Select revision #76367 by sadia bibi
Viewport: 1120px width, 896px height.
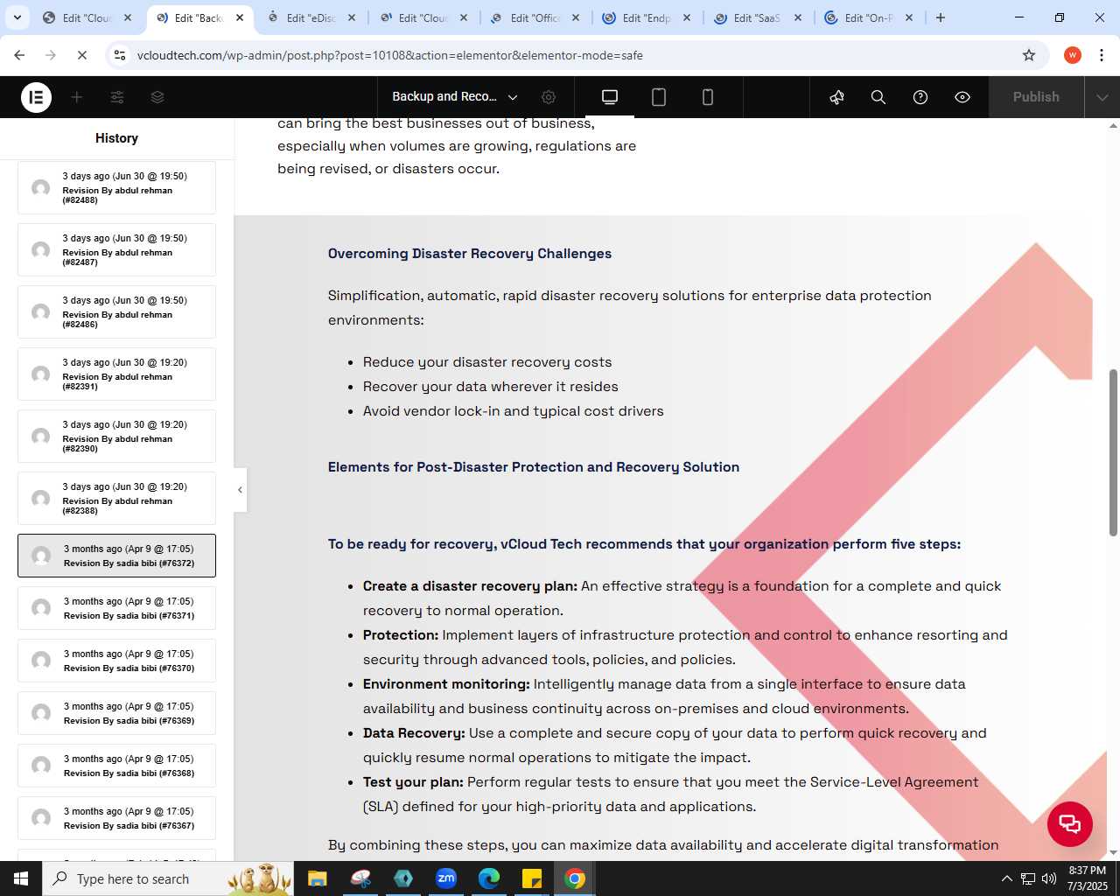point(116,818)
